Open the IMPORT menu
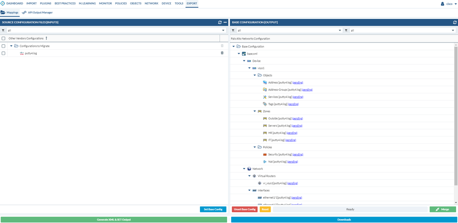Viewport: 458px width, 223px height. (32, 4)
